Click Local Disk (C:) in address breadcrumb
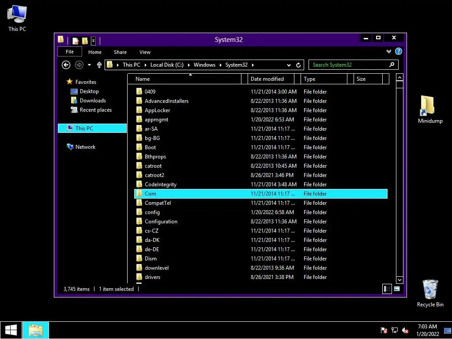The height and width of the screenshot is (339, 452). click(167, 65)
